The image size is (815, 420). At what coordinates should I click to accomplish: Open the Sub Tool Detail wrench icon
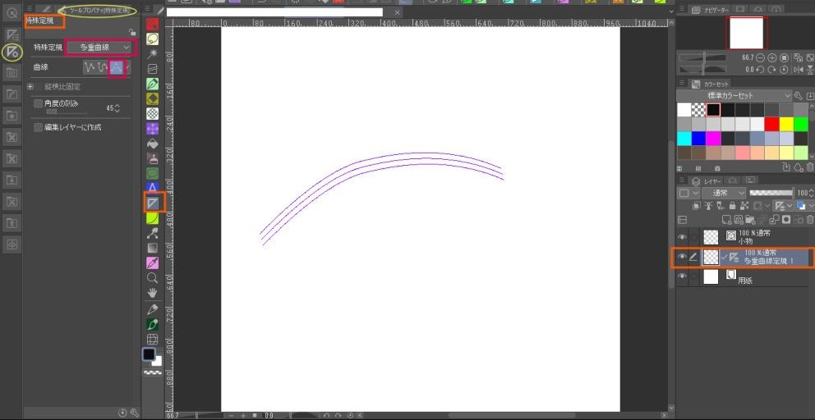click(x=135, y=413)
